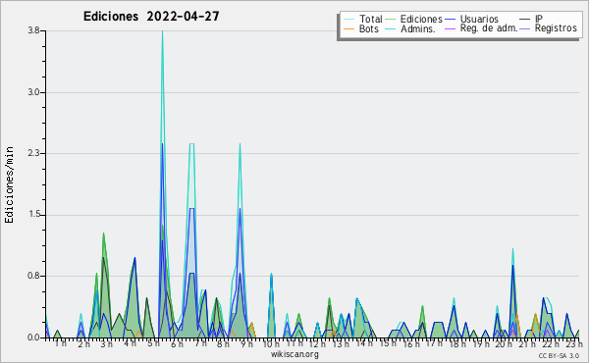Click the '1 h' x-axis label

[61, 342]
